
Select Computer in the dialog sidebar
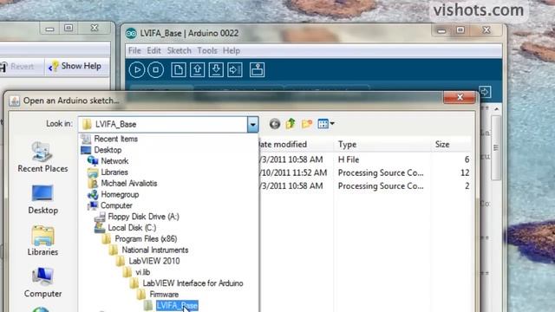pos(42,283)
